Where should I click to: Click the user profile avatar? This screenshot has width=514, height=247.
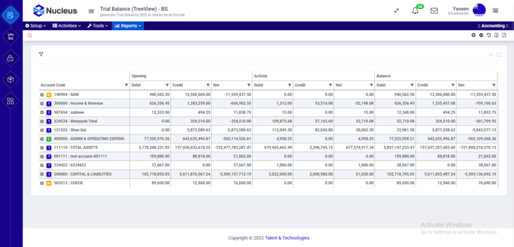click(479, 10)
